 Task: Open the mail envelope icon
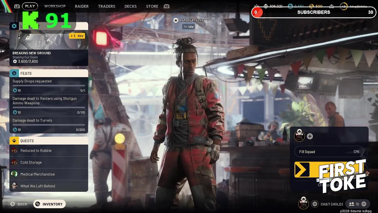click(331, 6)
